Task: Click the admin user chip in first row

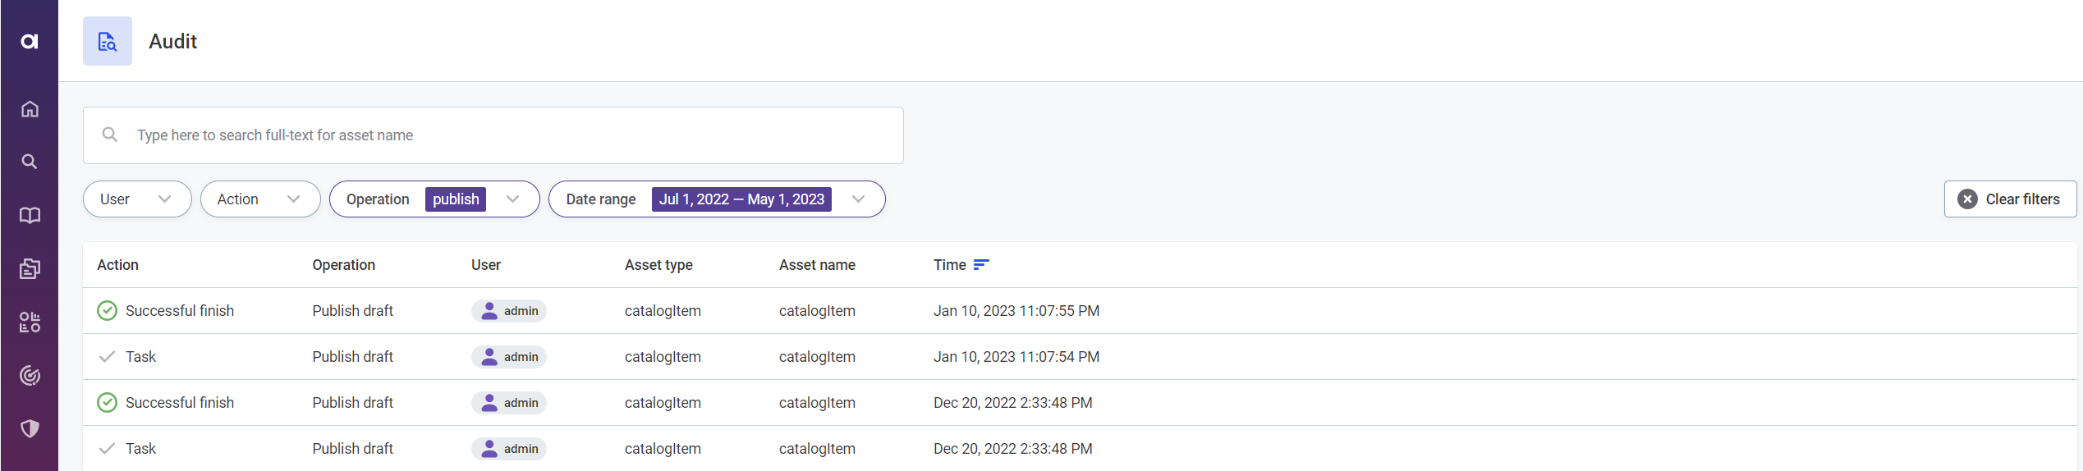Action: (x=509, y=311)
